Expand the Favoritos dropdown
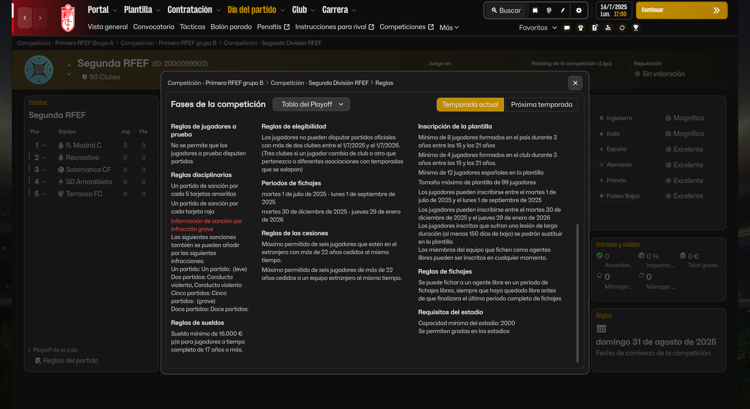Screen dimensions: 750x409 537,28
